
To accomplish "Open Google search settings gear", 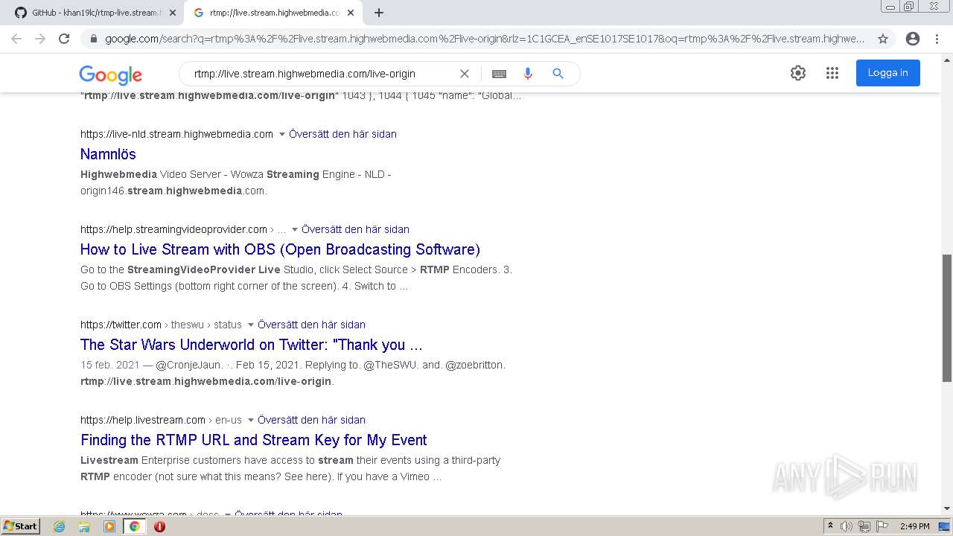I will 798,73.
